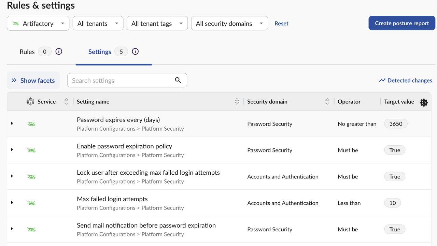Select the Settings tab
The image size is (437, 246).
pos(100,52)
